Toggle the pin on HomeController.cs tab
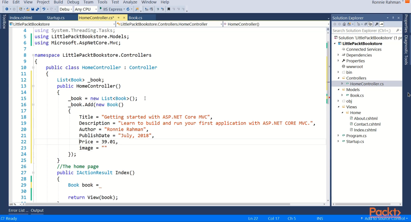The width and height of the screenshot is (411, 222). (119, 18)
